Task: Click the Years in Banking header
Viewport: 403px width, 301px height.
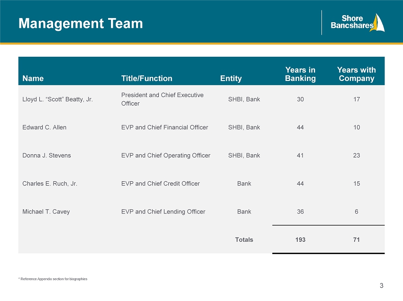Action: tap(300, 74)
